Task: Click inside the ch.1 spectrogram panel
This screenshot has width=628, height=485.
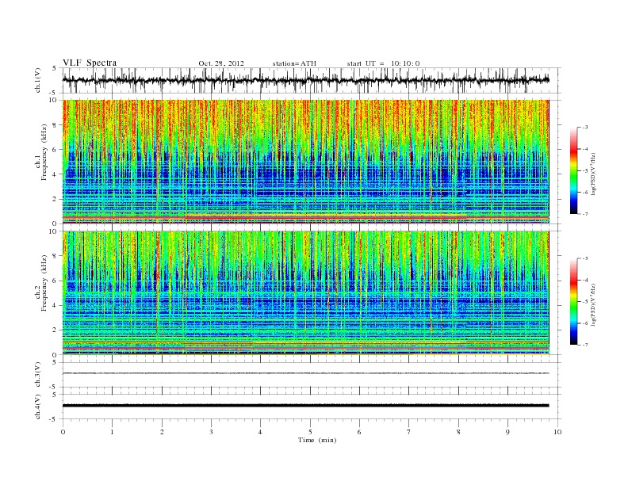Action: pyautogui.click(x=305, y=162)
